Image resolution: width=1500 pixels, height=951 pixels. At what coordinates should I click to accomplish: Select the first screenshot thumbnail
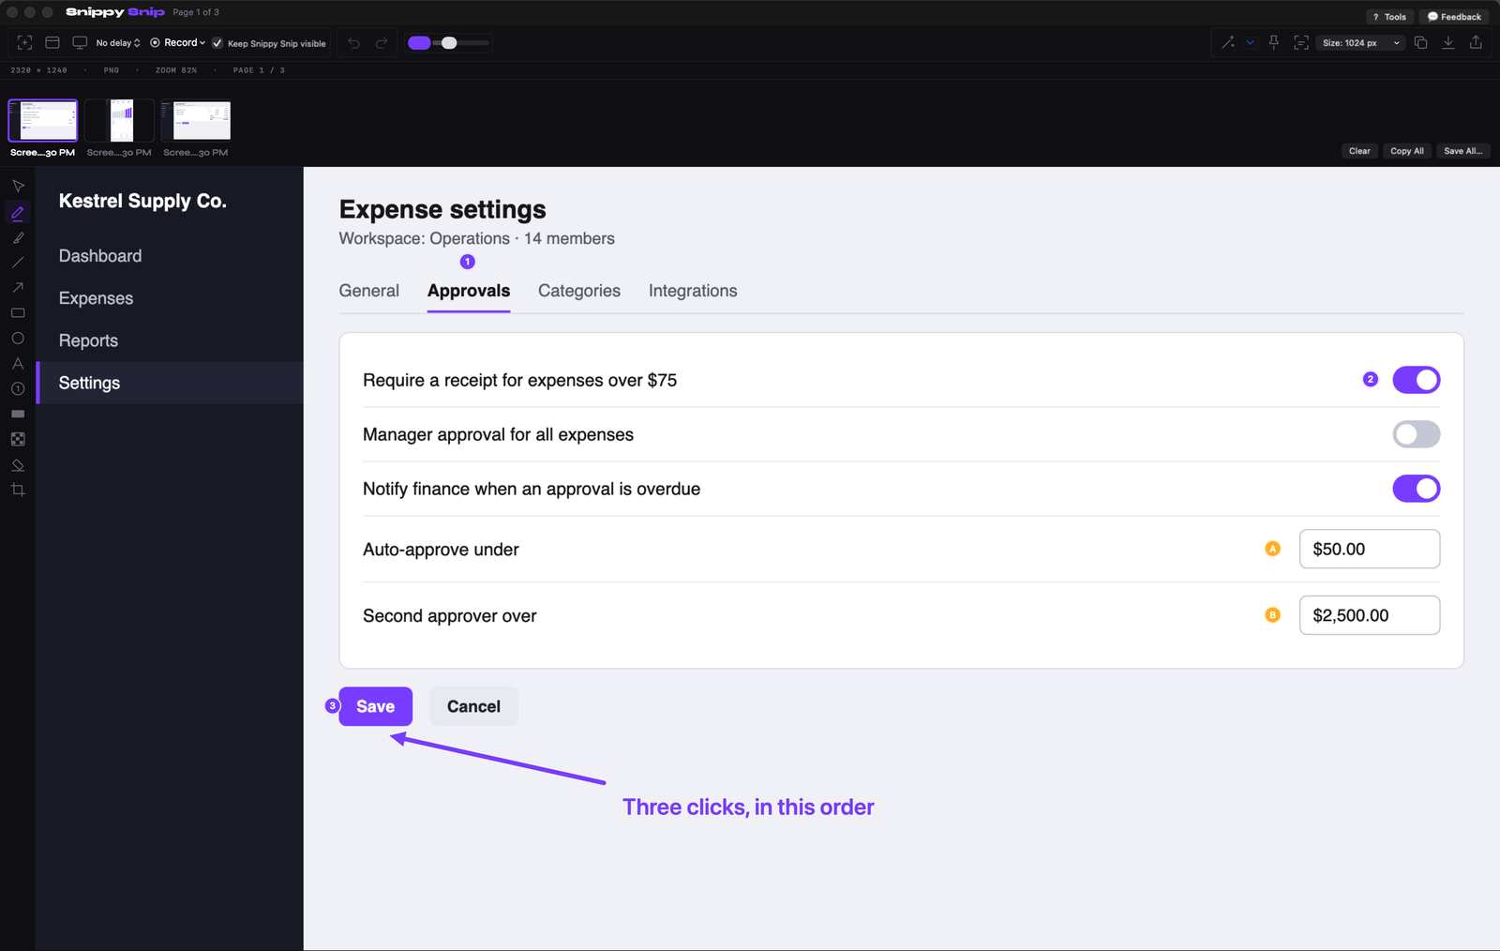43,121
